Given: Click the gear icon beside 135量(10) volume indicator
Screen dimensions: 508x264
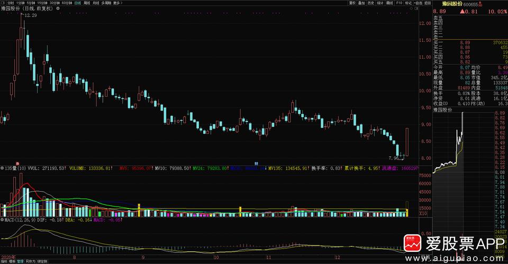Looking at the screenshot, I should (x=2, y=168).
